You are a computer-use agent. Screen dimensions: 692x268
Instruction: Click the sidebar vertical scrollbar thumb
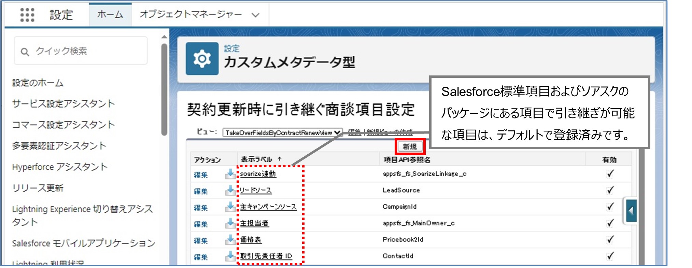pyautogui.click(x=164, y=89)
